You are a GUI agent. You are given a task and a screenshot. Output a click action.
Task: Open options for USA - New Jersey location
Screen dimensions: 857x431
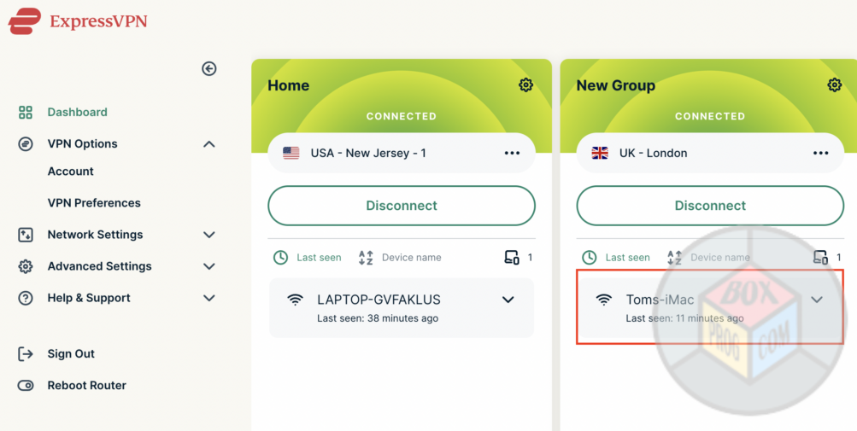coord(512,154)
